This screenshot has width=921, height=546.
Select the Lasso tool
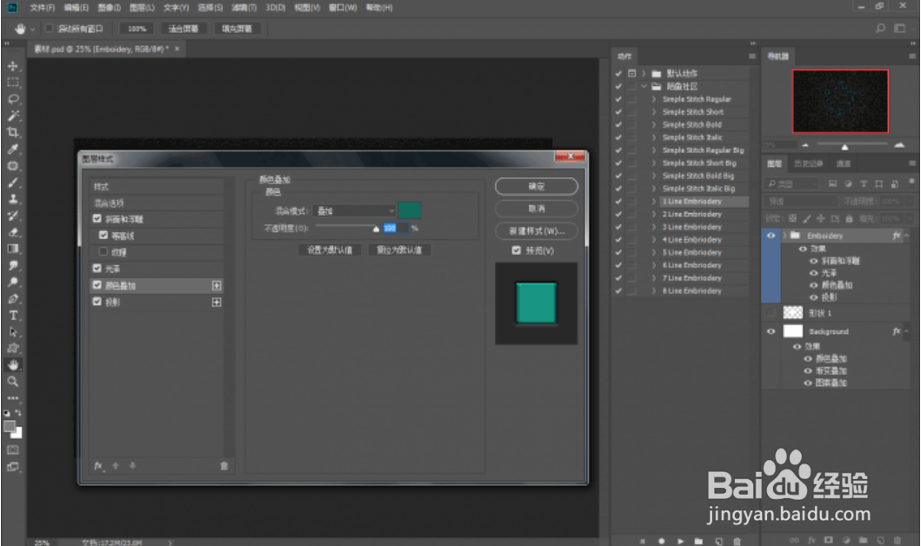tap(13, 99)
